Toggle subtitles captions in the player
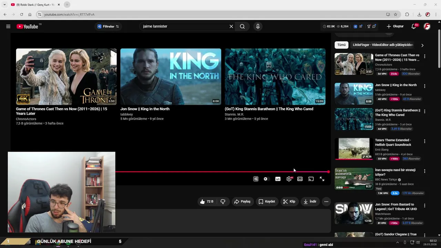This screenshot has height=248, width=441. pos(278,179)
